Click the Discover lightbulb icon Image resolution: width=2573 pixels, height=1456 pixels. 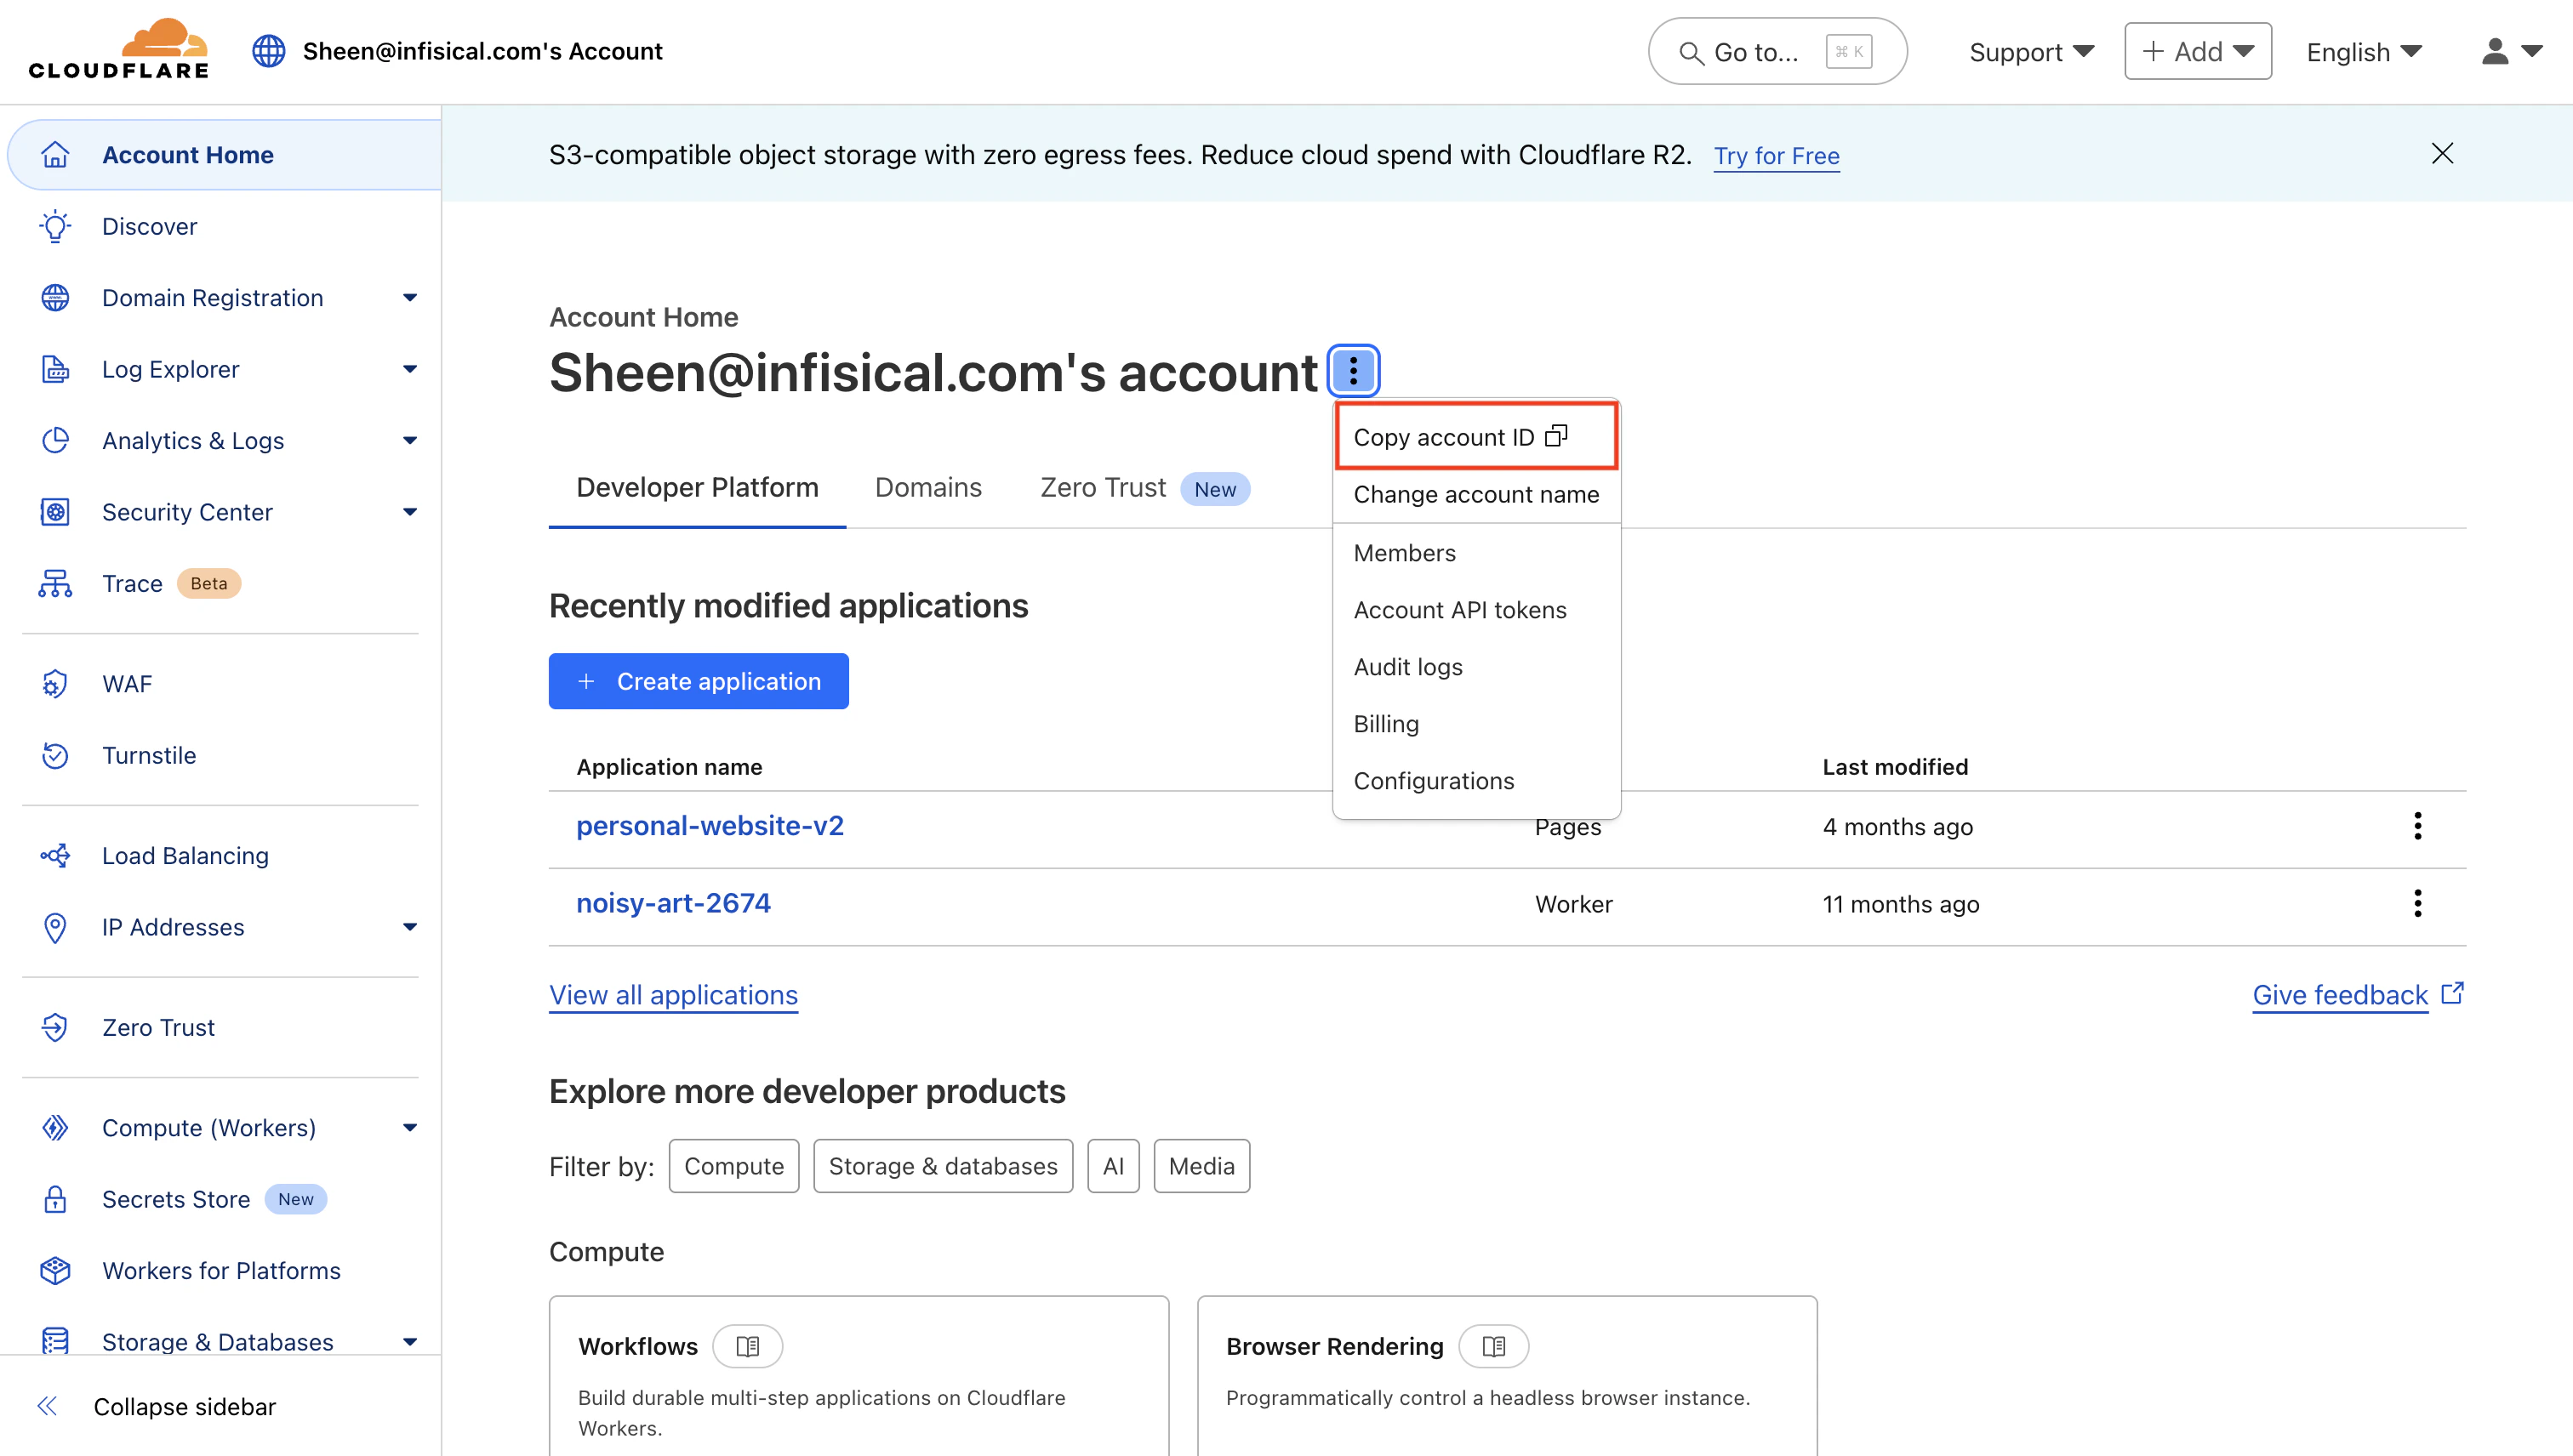(55, 226)
